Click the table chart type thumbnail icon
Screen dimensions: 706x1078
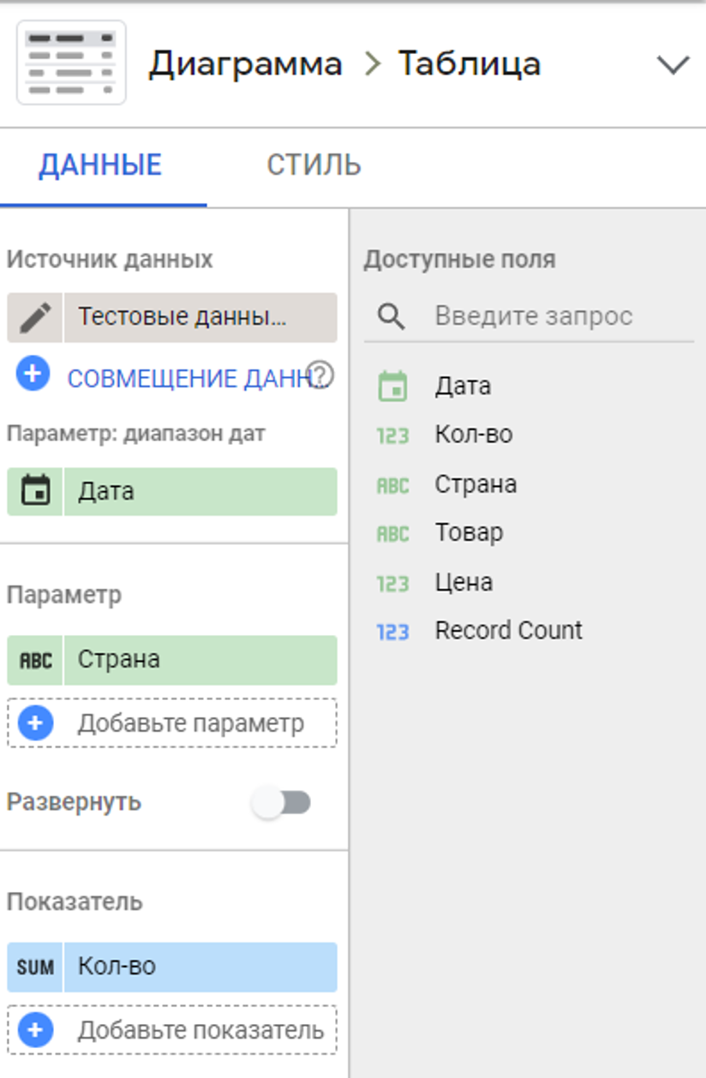point(71,63)
